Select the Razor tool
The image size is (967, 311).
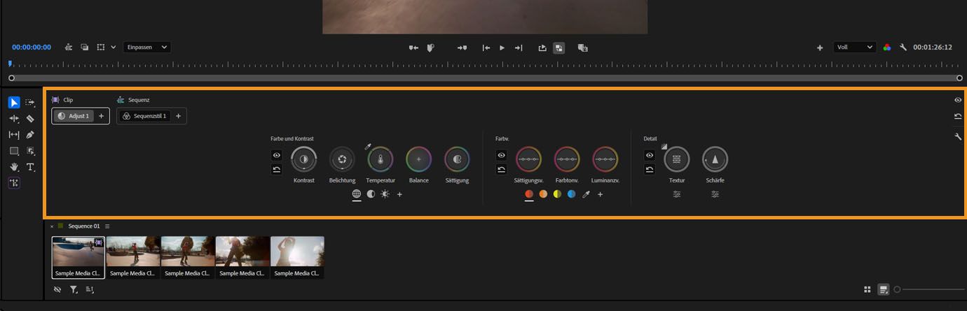point(30,119)
